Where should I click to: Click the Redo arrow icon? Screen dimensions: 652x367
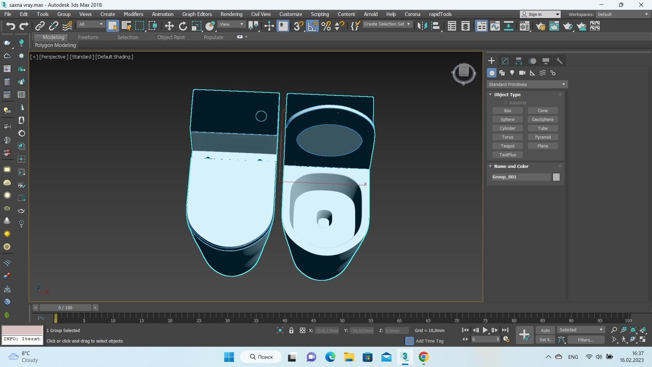24,26
